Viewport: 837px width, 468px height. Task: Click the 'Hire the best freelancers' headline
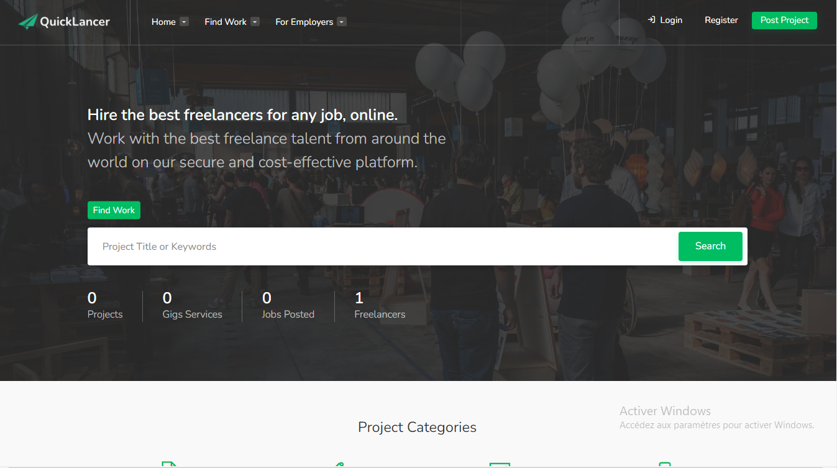pos(242,115)
